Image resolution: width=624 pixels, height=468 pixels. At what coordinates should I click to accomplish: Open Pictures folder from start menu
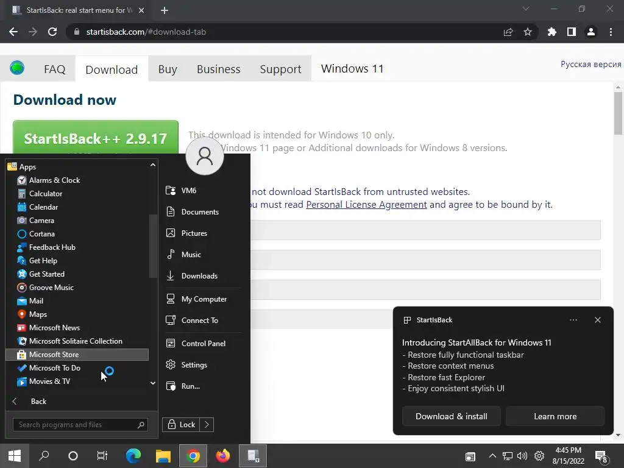coord(186,233)
